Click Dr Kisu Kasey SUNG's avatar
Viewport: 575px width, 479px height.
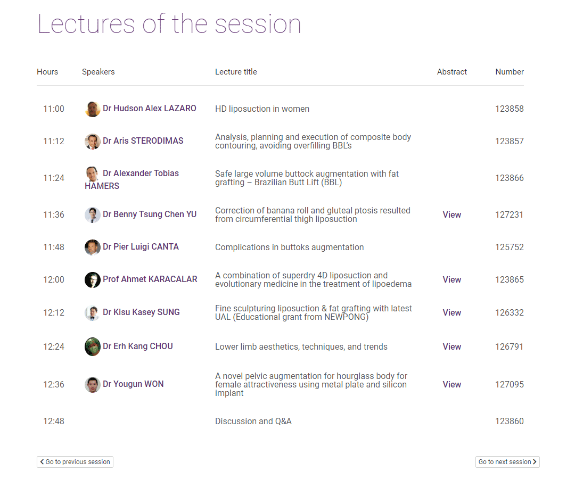pos(93,312)
